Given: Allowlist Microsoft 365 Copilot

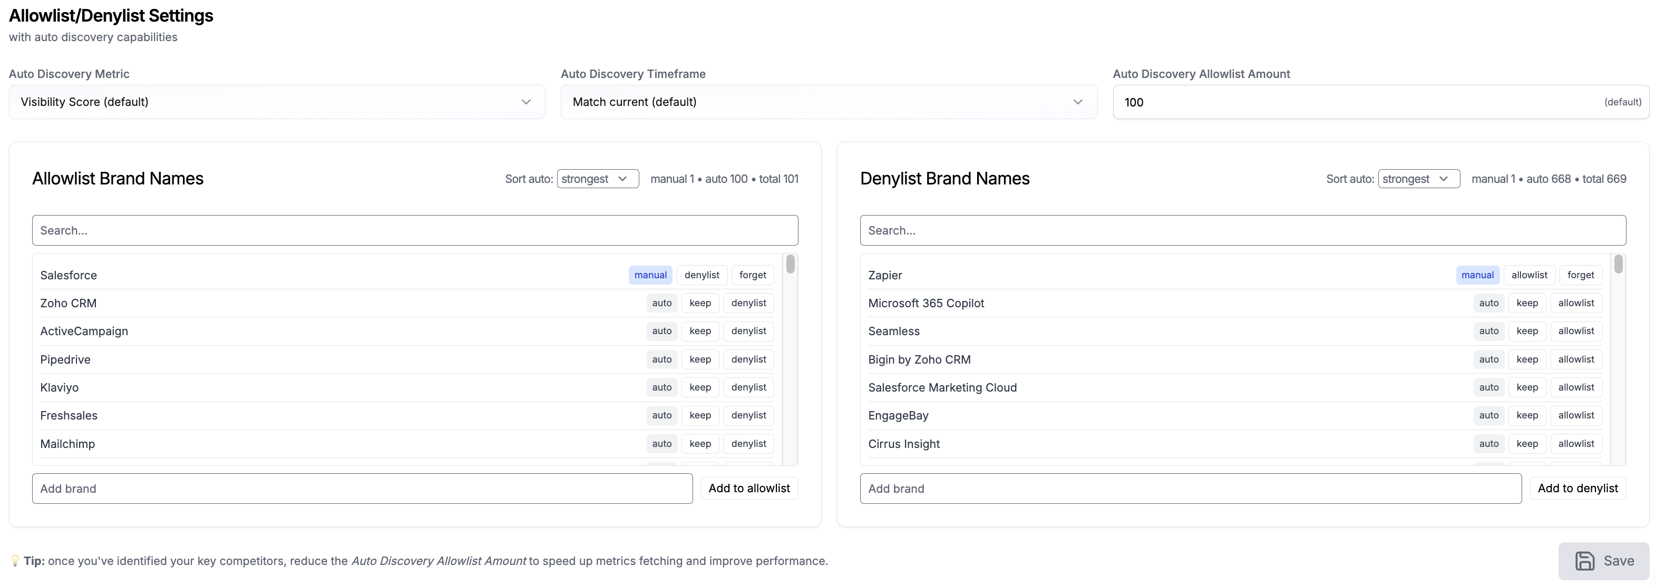Looking at the screenshot, I should [x=1576, y=303].
